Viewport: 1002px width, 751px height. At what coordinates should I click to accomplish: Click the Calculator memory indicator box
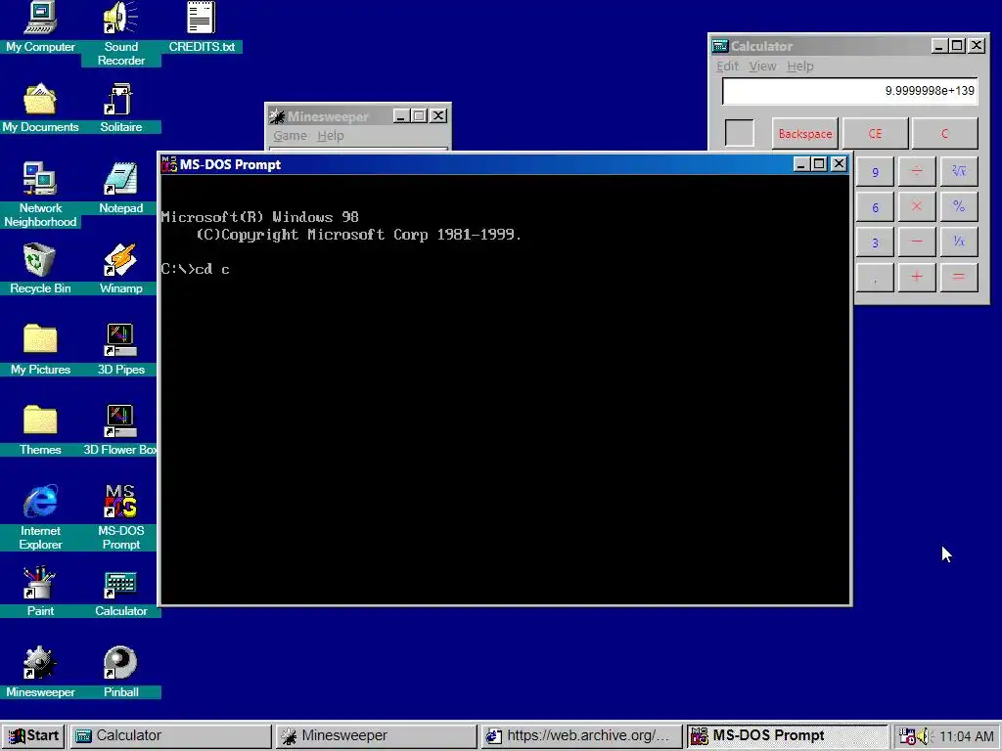coord(740,133)
